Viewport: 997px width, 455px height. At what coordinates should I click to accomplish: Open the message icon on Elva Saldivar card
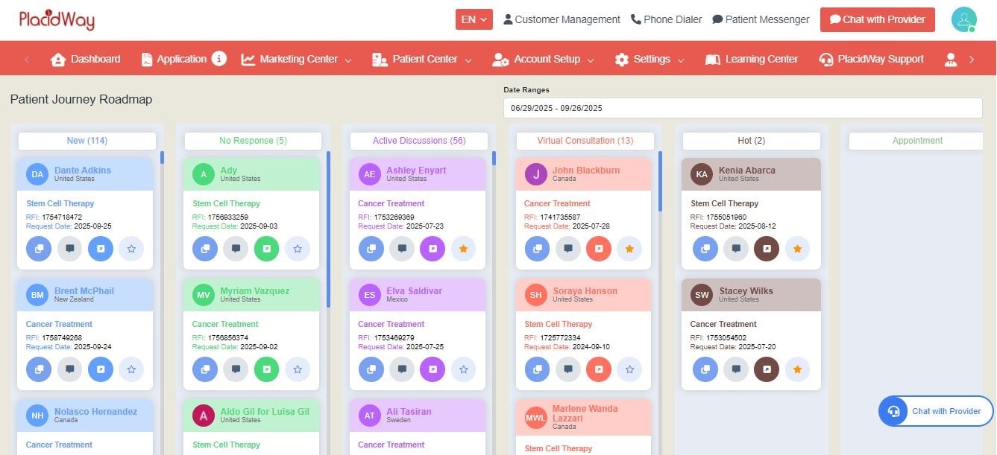click(402, 369)
